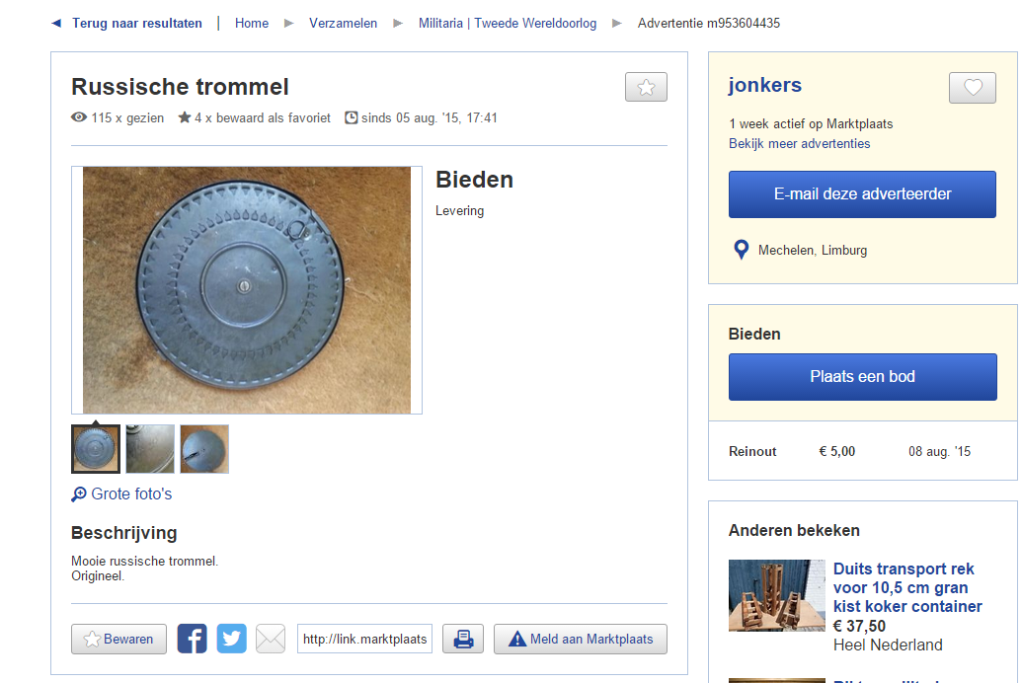
Task: Click E-mail deze adverteerder button
Action: tap(862, 194)
